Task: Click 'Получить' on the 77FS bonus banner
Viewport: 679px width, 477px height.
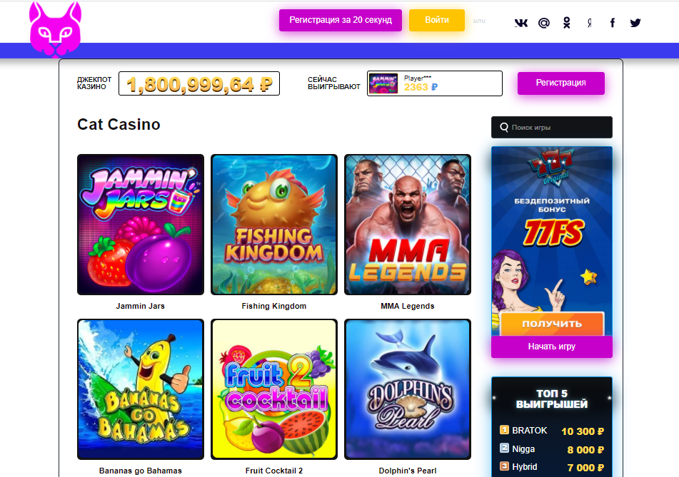Action: point(552,324)
